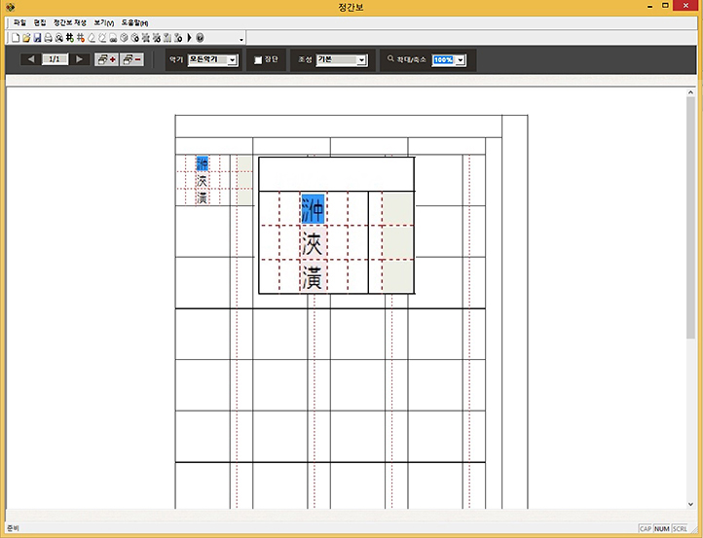Click the first symbol-insert toolbar icon
Viewport: 703px width, 538px height.
click(145, 38)
